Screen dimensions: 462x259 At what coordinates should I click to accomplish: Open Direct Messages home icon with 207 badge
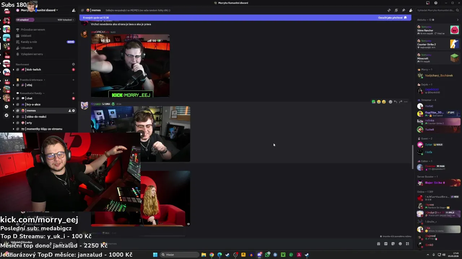pyautogui.click(x=6, y=10)
